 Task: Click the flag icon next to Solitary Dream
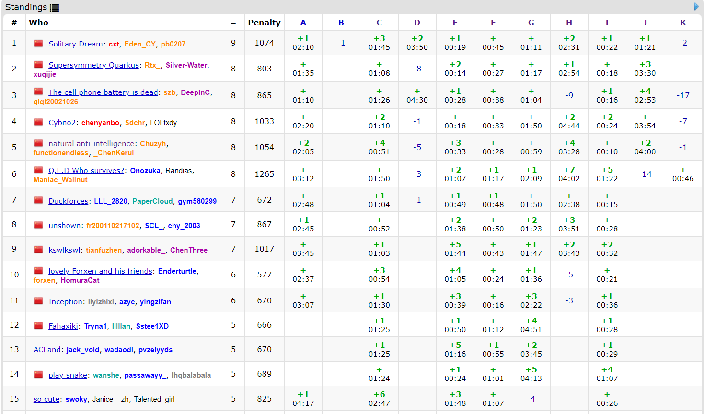(38, 44)
